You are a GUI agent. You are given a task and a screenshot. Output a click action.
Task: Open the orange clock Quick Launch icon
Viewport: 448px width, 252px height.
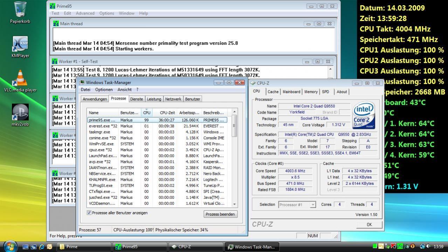tap(50, 247)
